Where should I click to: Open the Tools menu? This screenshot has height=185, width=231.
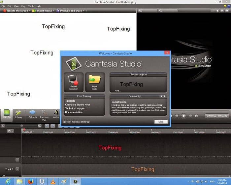[x=31, y=6]
